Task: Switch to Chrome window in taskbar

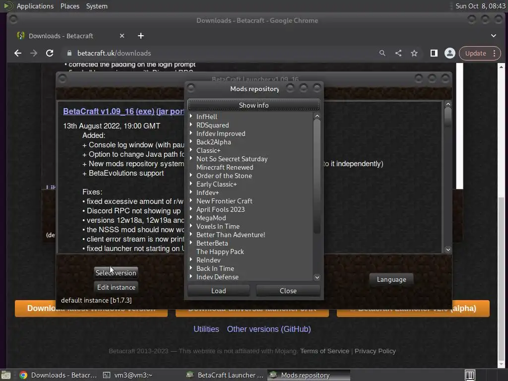Action: [58, 375]
